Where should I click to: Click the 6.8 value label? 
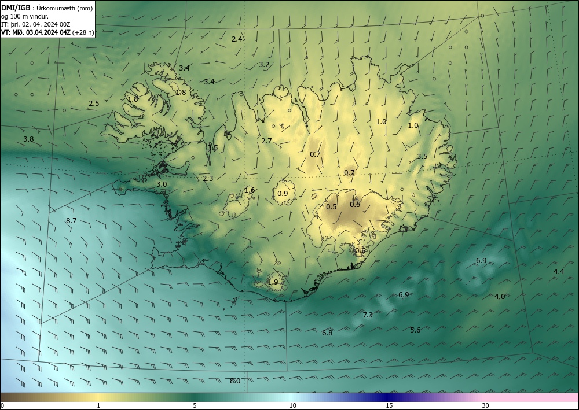[327, 333]
